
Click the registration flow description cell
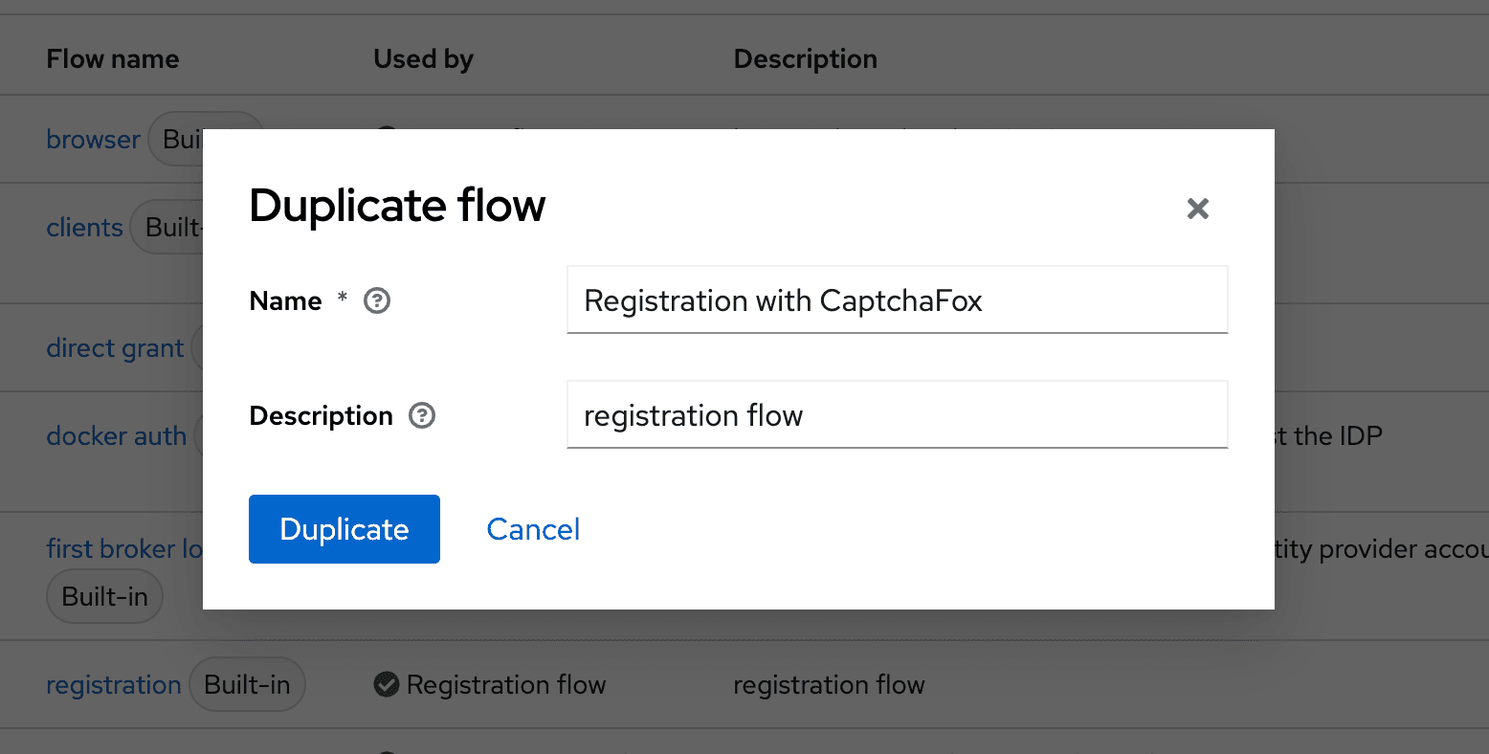[x=829, y=684]
